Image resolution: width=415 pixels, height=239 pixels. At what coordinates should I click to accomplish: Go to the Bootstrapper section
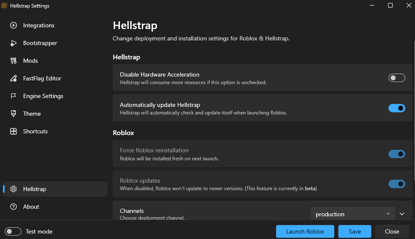tap(55, 43)
